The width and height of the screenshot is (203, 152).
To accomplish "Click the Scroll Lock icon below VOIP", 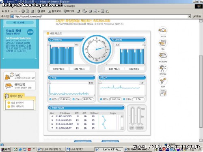I will [163, 93].
